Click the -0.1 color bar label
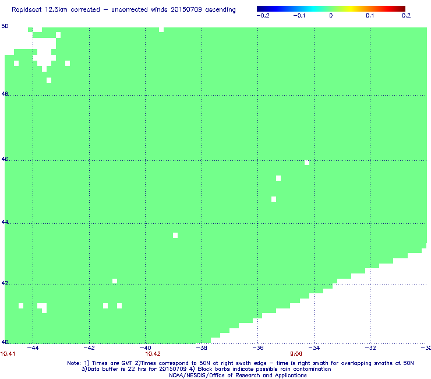The height and width of the screenshot is (379, 431). point(299,16)
